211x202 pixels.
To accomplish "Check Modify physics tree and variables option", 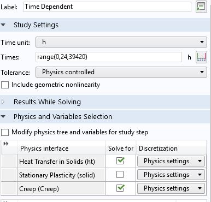I will [x=5, y=132].
